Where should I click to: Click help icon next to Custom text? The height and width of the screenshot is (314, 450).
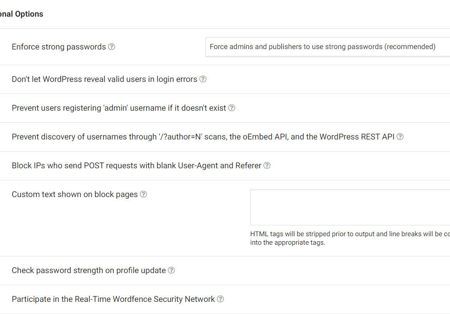[144, 194]
